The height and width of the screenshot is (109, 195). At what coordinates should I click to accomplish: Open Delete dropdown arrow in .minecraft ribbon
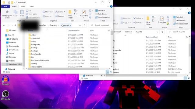[x=64, y=12]
